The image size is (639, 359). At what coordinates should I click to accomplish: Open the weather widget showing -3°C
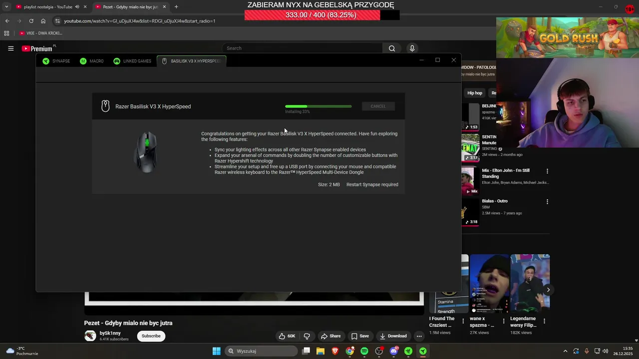click(22, 351)
